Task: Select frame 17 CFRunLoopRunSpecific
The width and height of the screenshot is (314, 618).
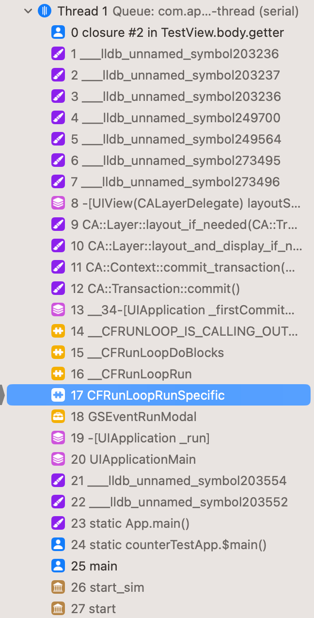Action: [x=158, y=395]
